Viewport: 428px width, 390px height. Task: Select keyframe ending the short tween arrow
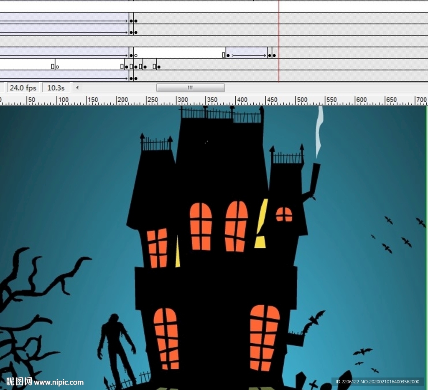point(270,55)
